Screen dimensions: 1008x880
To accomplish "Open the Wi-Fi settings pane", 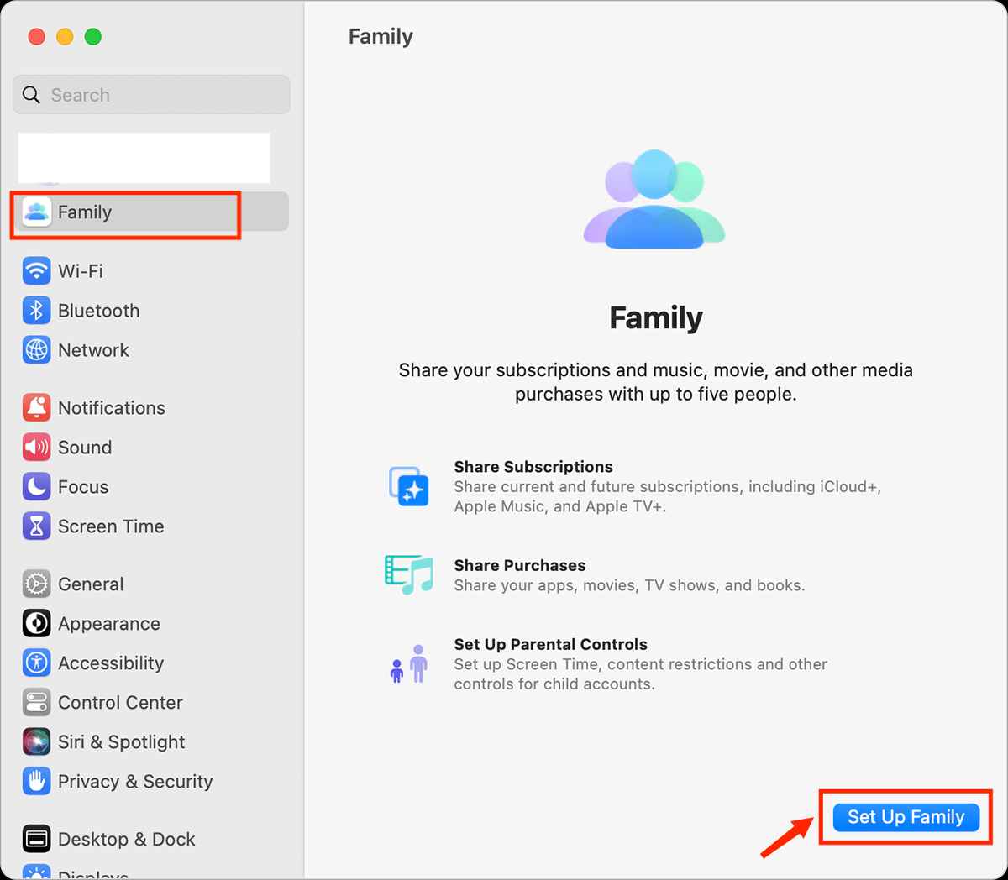I will 151,271.
